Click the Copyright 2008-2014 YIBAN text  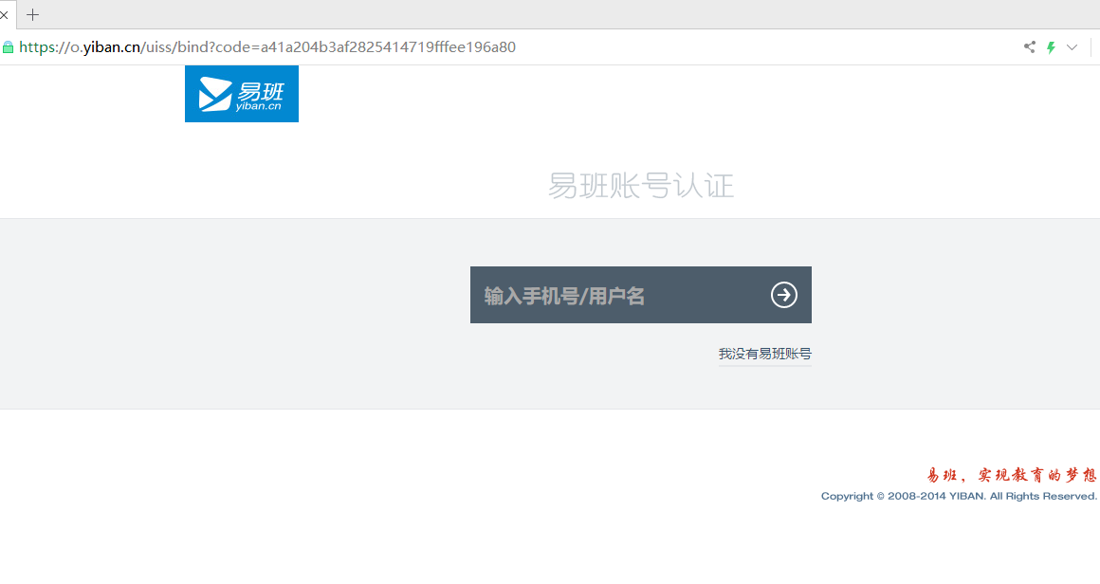coord(959,497)
